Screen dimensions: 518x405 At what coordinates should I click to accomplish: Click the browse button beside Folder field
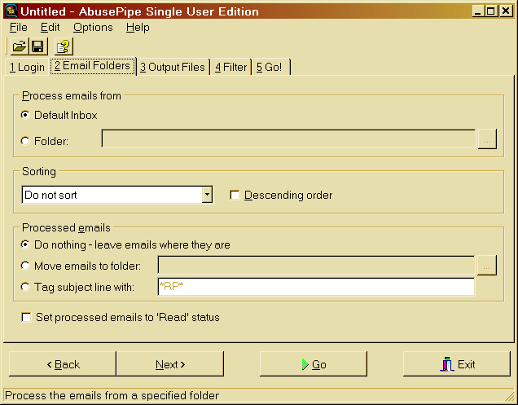(x=487, y=139)
